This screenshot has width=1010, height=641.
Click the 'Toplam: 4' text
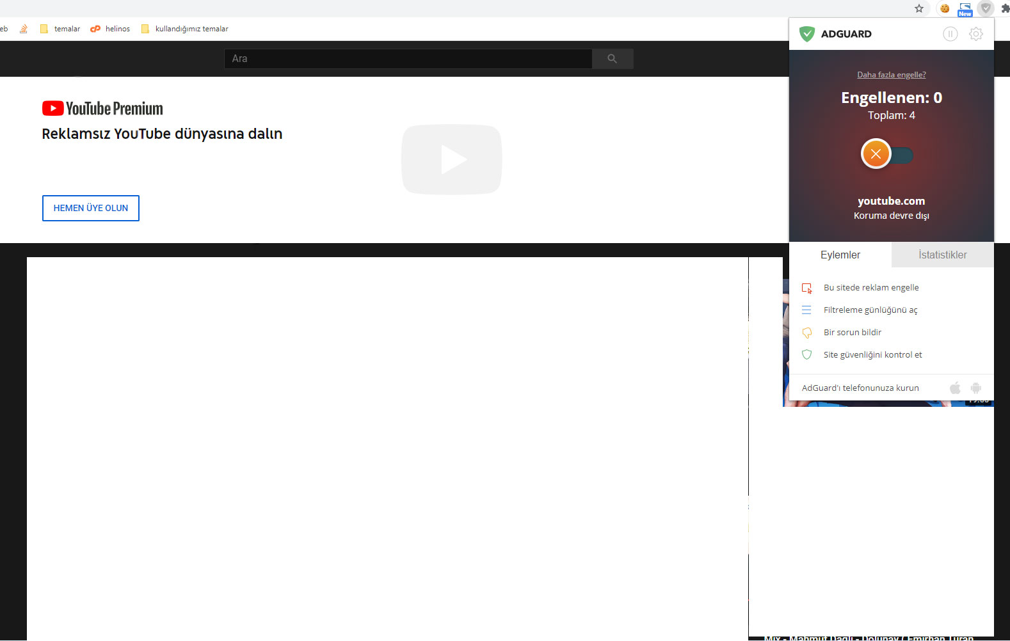pos(892,115)
